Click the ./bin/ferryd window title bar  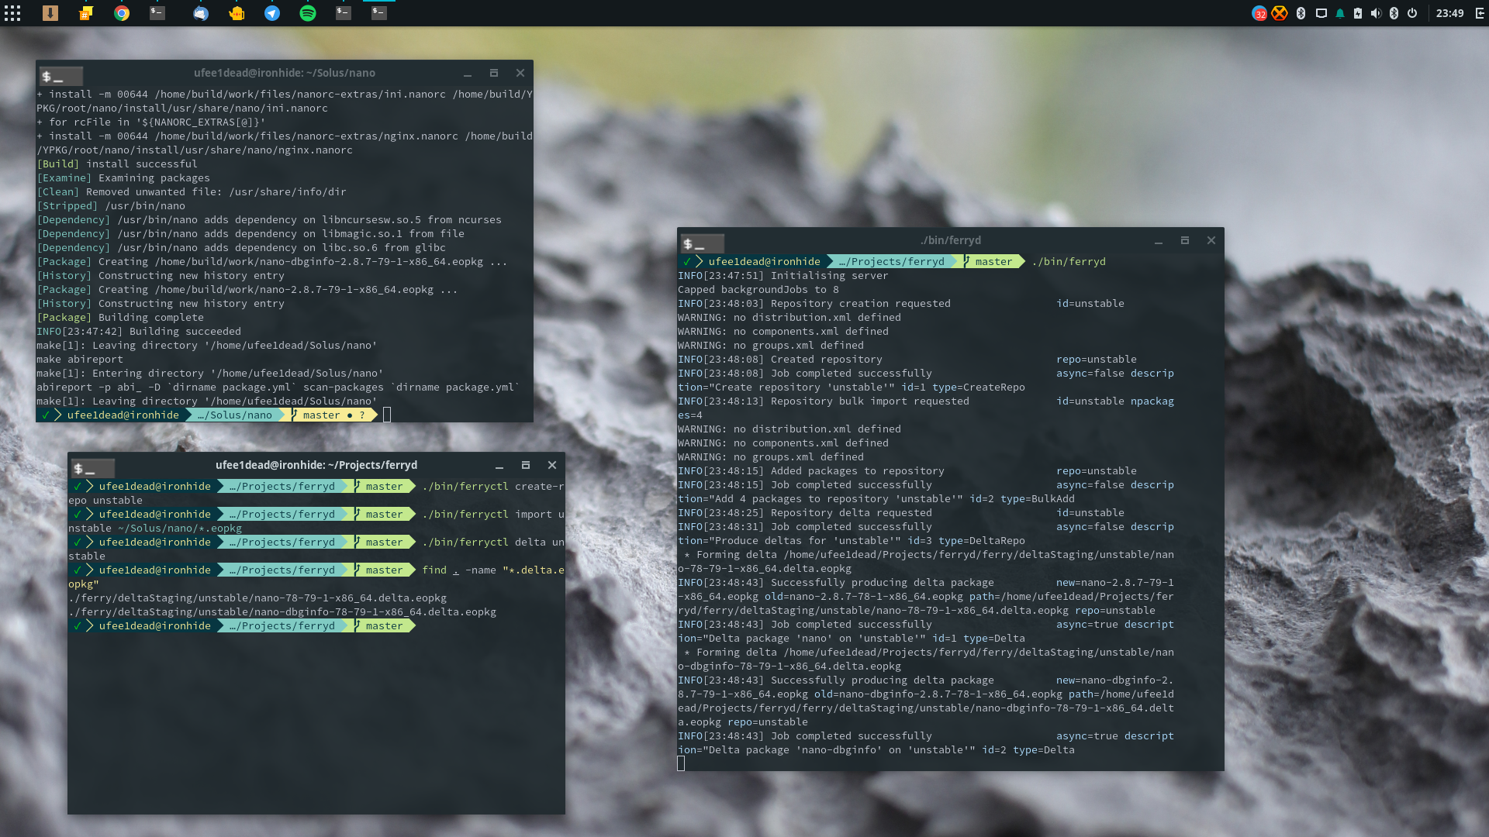(951, 240)
